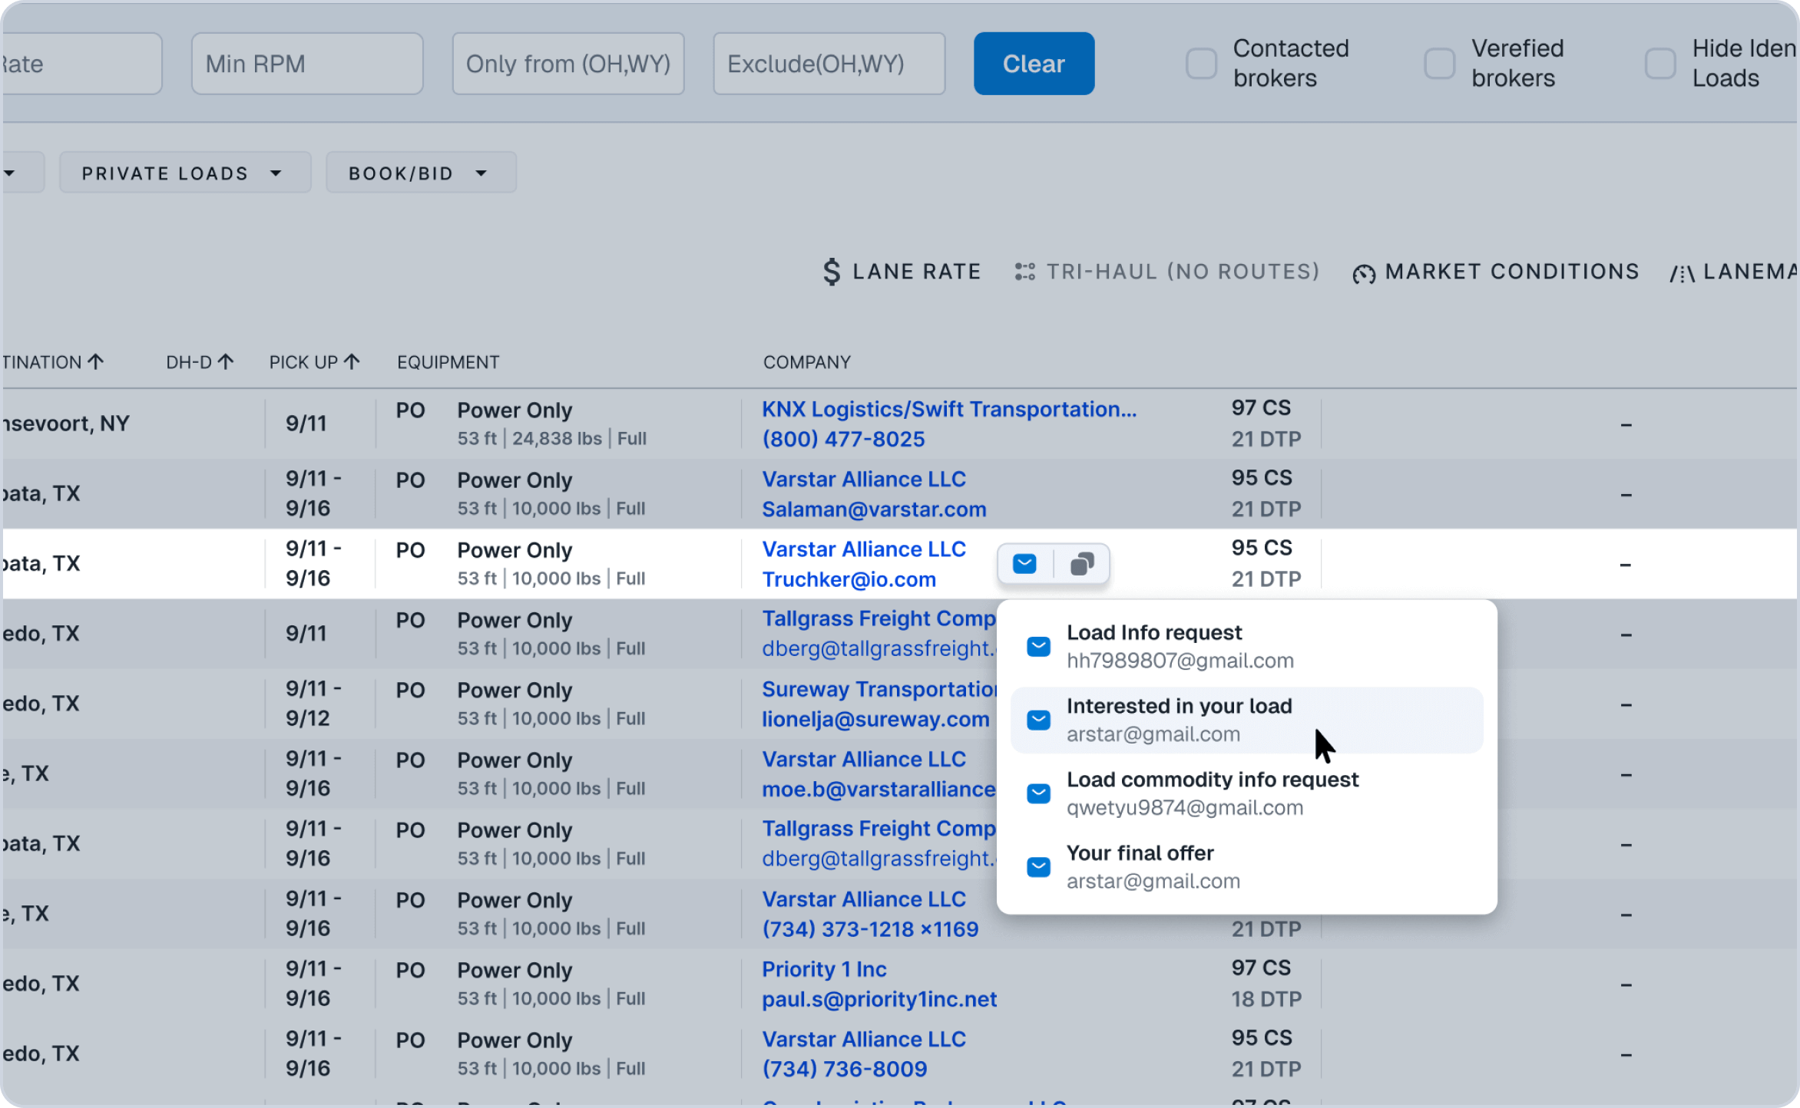Click the Min RPM input field

[x=307, y=64]
